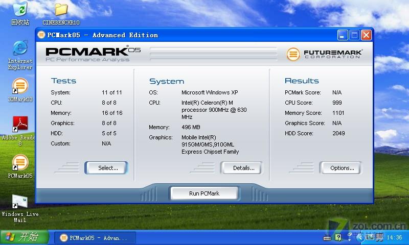Screen dimensions: 409x245
Task: Launch Internet Explorer desktop icon
Action: (x=20, y=55)
